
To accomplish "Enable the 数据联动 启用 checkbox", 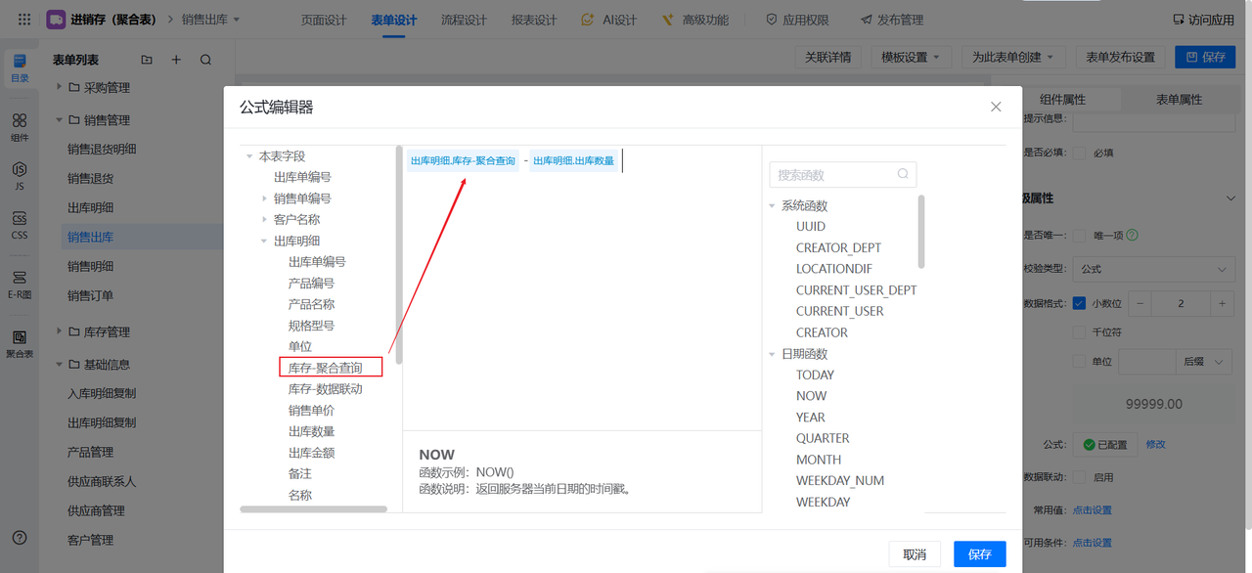I will click(x=1080, y=477).
